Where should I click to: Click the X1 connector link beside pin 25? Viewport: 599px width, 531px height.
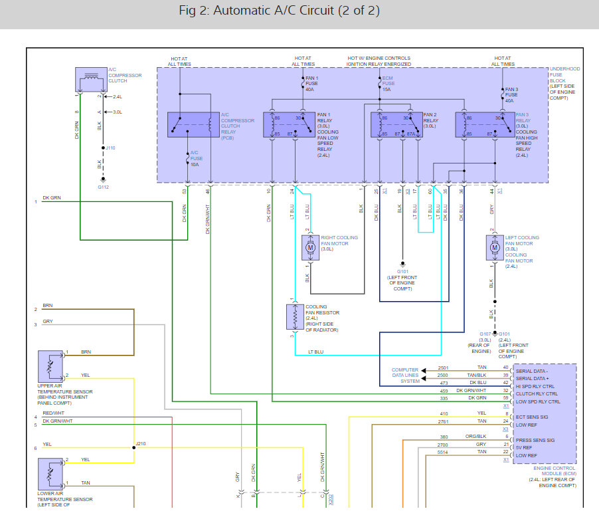385,190
